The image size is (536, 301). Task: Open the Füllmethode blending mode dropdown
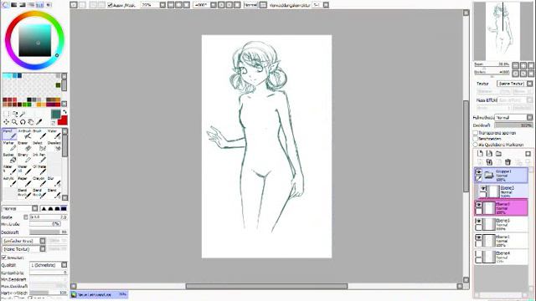(x=529, y=117)
